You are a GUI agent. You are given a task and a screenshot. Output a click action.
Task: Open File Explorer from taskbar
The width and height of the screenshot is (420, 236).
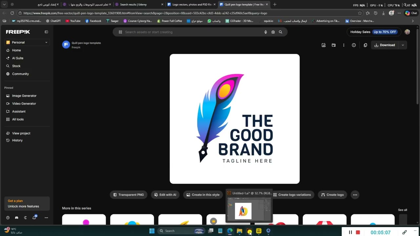(240, 231)
